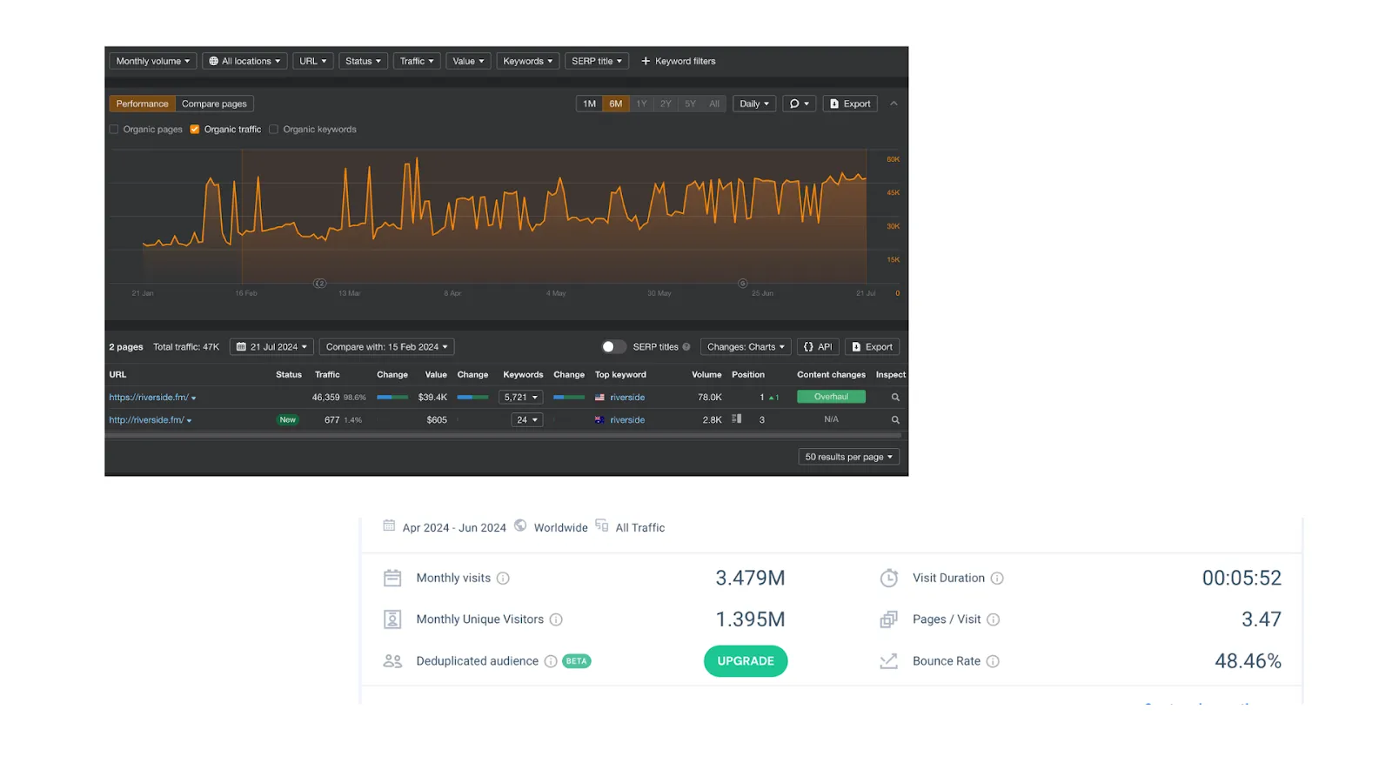The width and height of the screenshot is (1392, 783).
Task: Select the All time range
Action: point(714,104)
